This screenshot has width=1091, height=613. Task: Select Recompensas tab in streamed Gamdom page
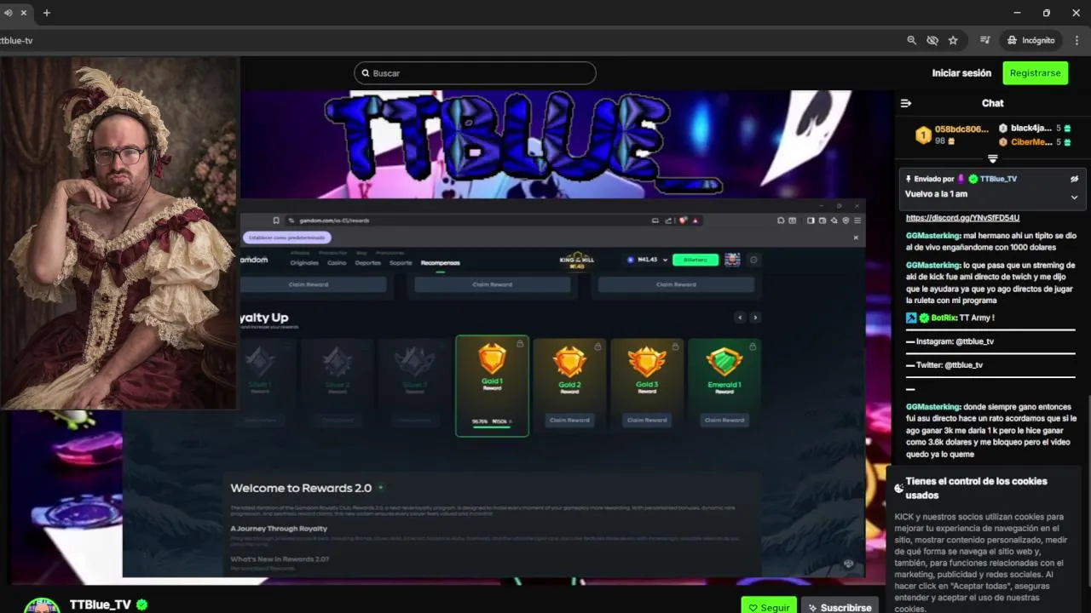tap(440, 263)
